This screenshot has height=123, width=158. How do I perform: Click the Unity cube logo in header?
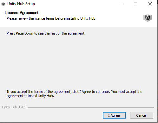[148, 18]
